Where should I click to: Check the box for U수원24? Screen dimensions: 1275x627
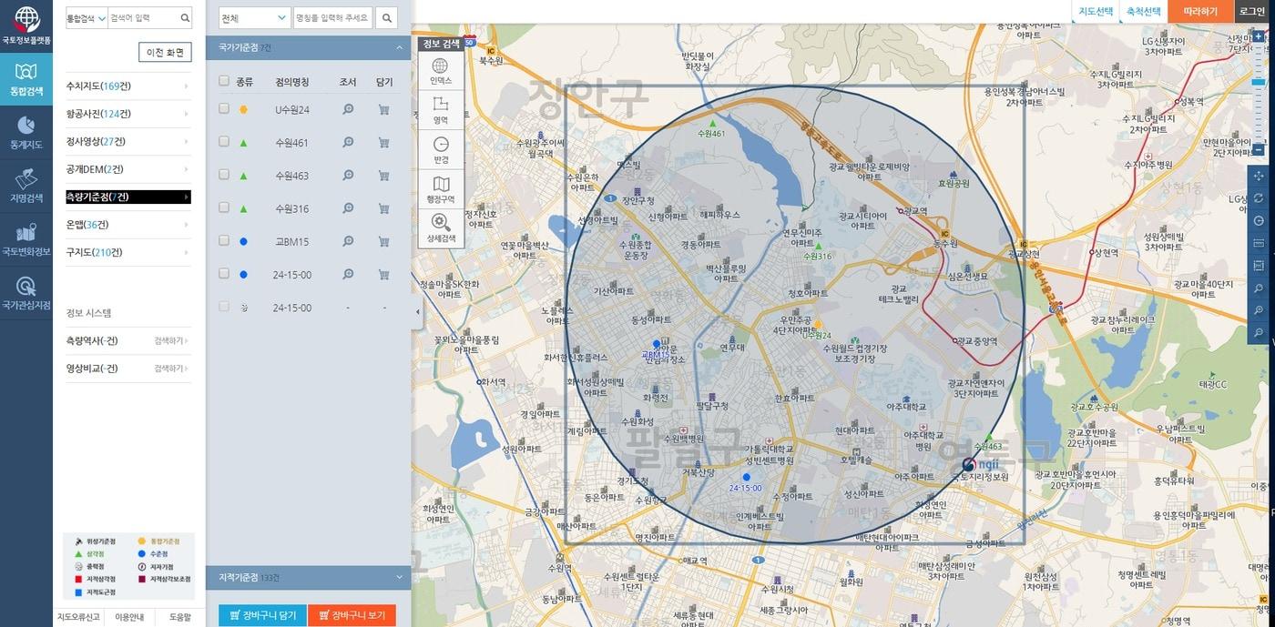(224, 109)
